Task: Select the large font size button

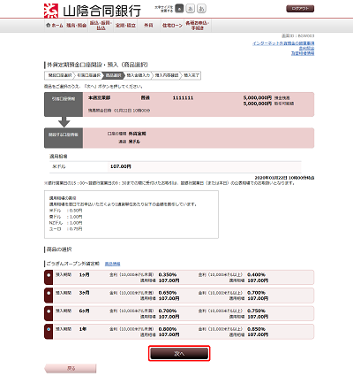Action: coord(201,9)
